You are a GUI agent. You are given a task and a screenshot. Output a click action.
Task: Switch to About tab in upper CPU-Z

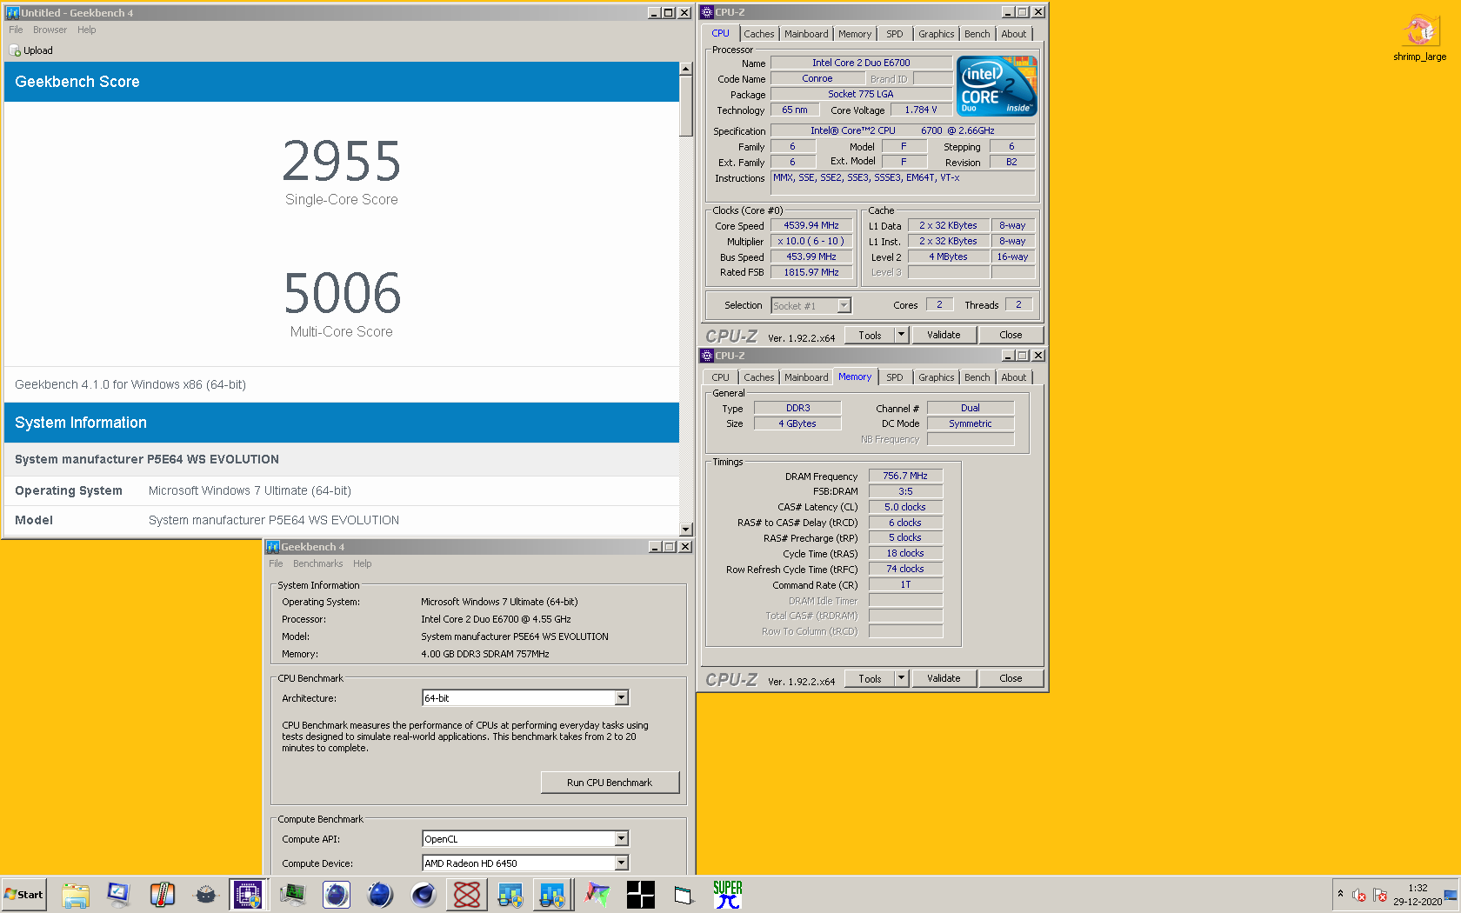point(1013,34)
